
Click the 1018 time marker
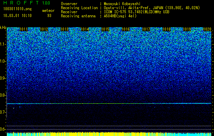(x=166, y=29)
